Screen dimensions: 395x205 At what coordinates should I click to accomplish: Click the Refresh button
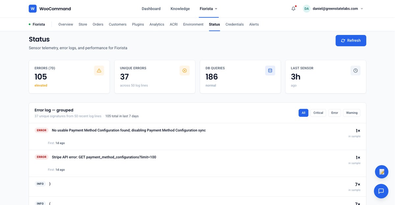(x=351, y=41)
